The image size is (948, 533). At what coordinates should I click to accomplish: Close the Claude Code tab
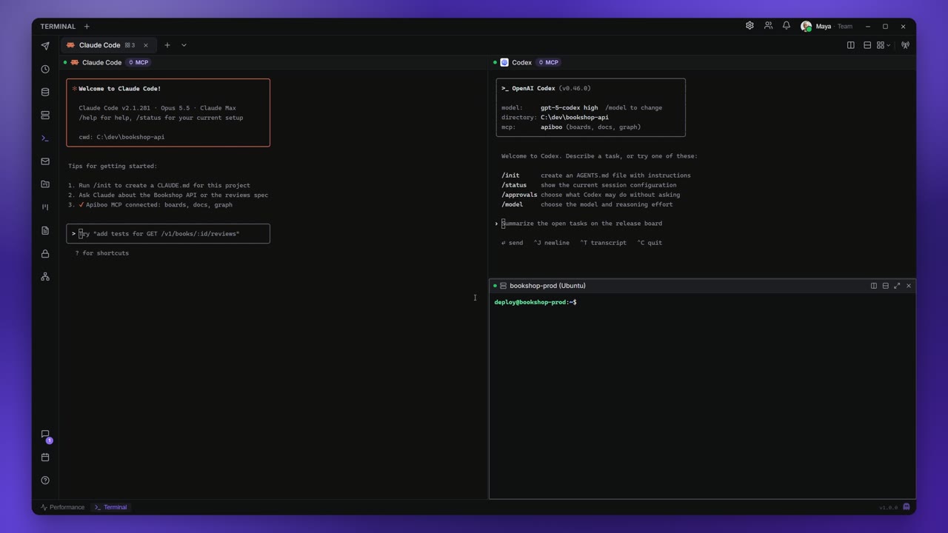click(x=146, y=45)
